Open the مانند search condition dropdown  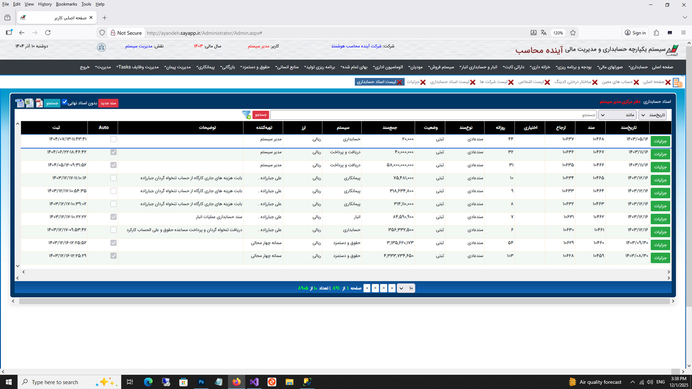click(x=617, y=115)
